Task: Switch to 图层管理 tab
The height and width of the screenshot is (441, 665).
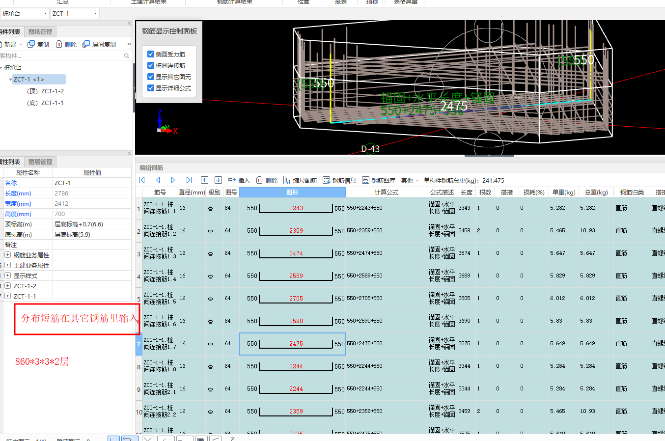Action: pyautogui.click(x=40, y=162)
